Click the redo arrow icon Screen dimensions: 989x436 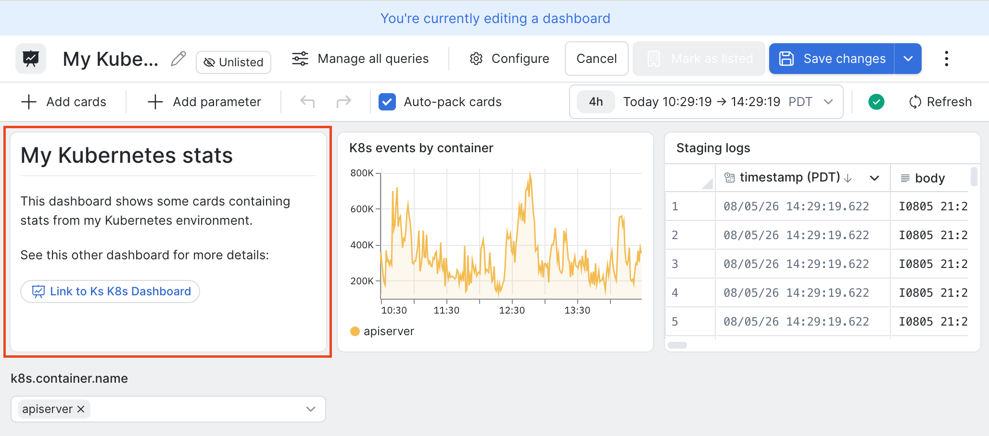344,102
